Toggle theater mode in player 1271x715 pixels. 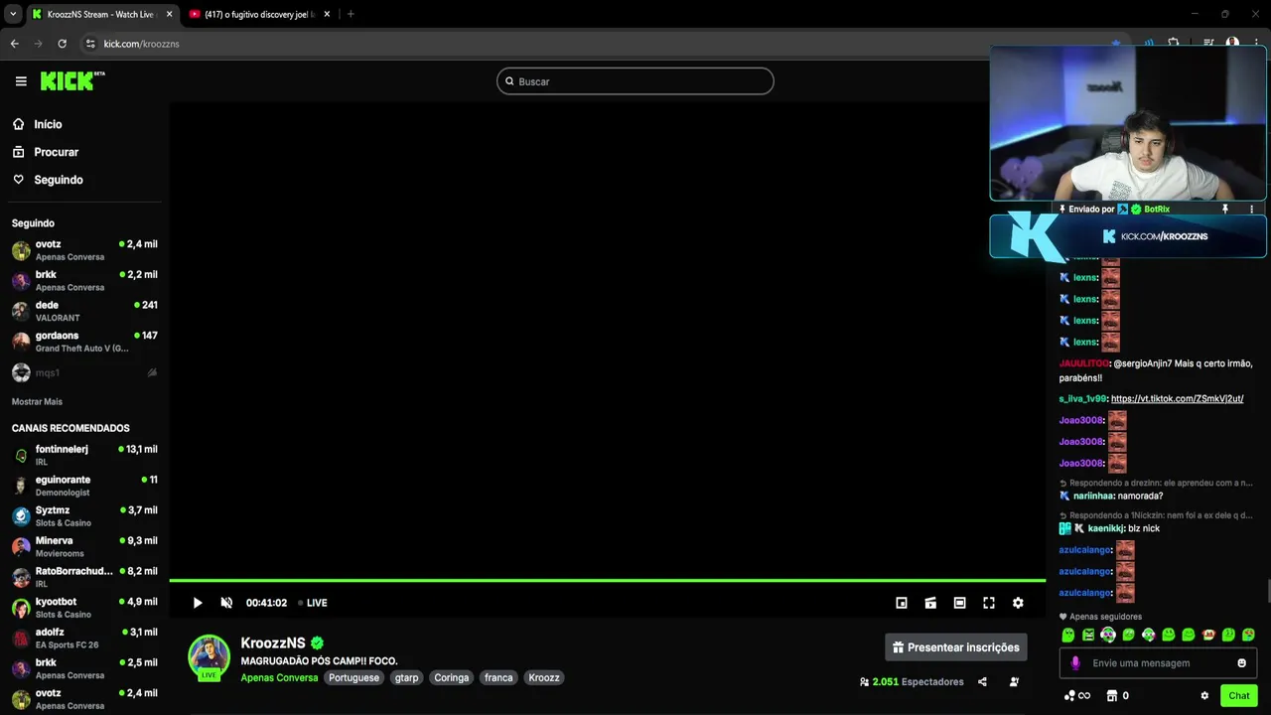(959, 603)
